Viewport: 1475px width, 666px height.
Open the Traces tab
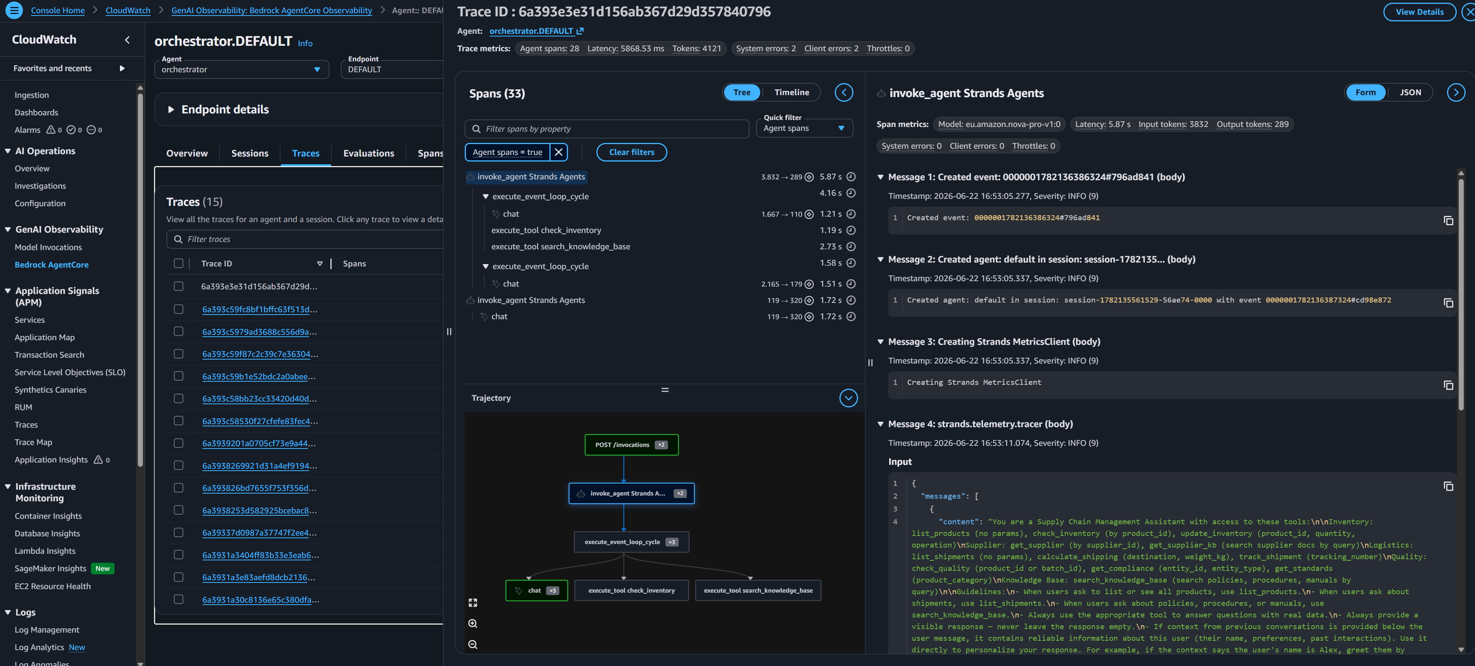point(306,153)
